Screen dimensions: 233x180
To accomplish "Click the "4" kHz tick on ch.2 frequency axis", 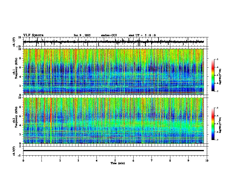I will [21, 125].
